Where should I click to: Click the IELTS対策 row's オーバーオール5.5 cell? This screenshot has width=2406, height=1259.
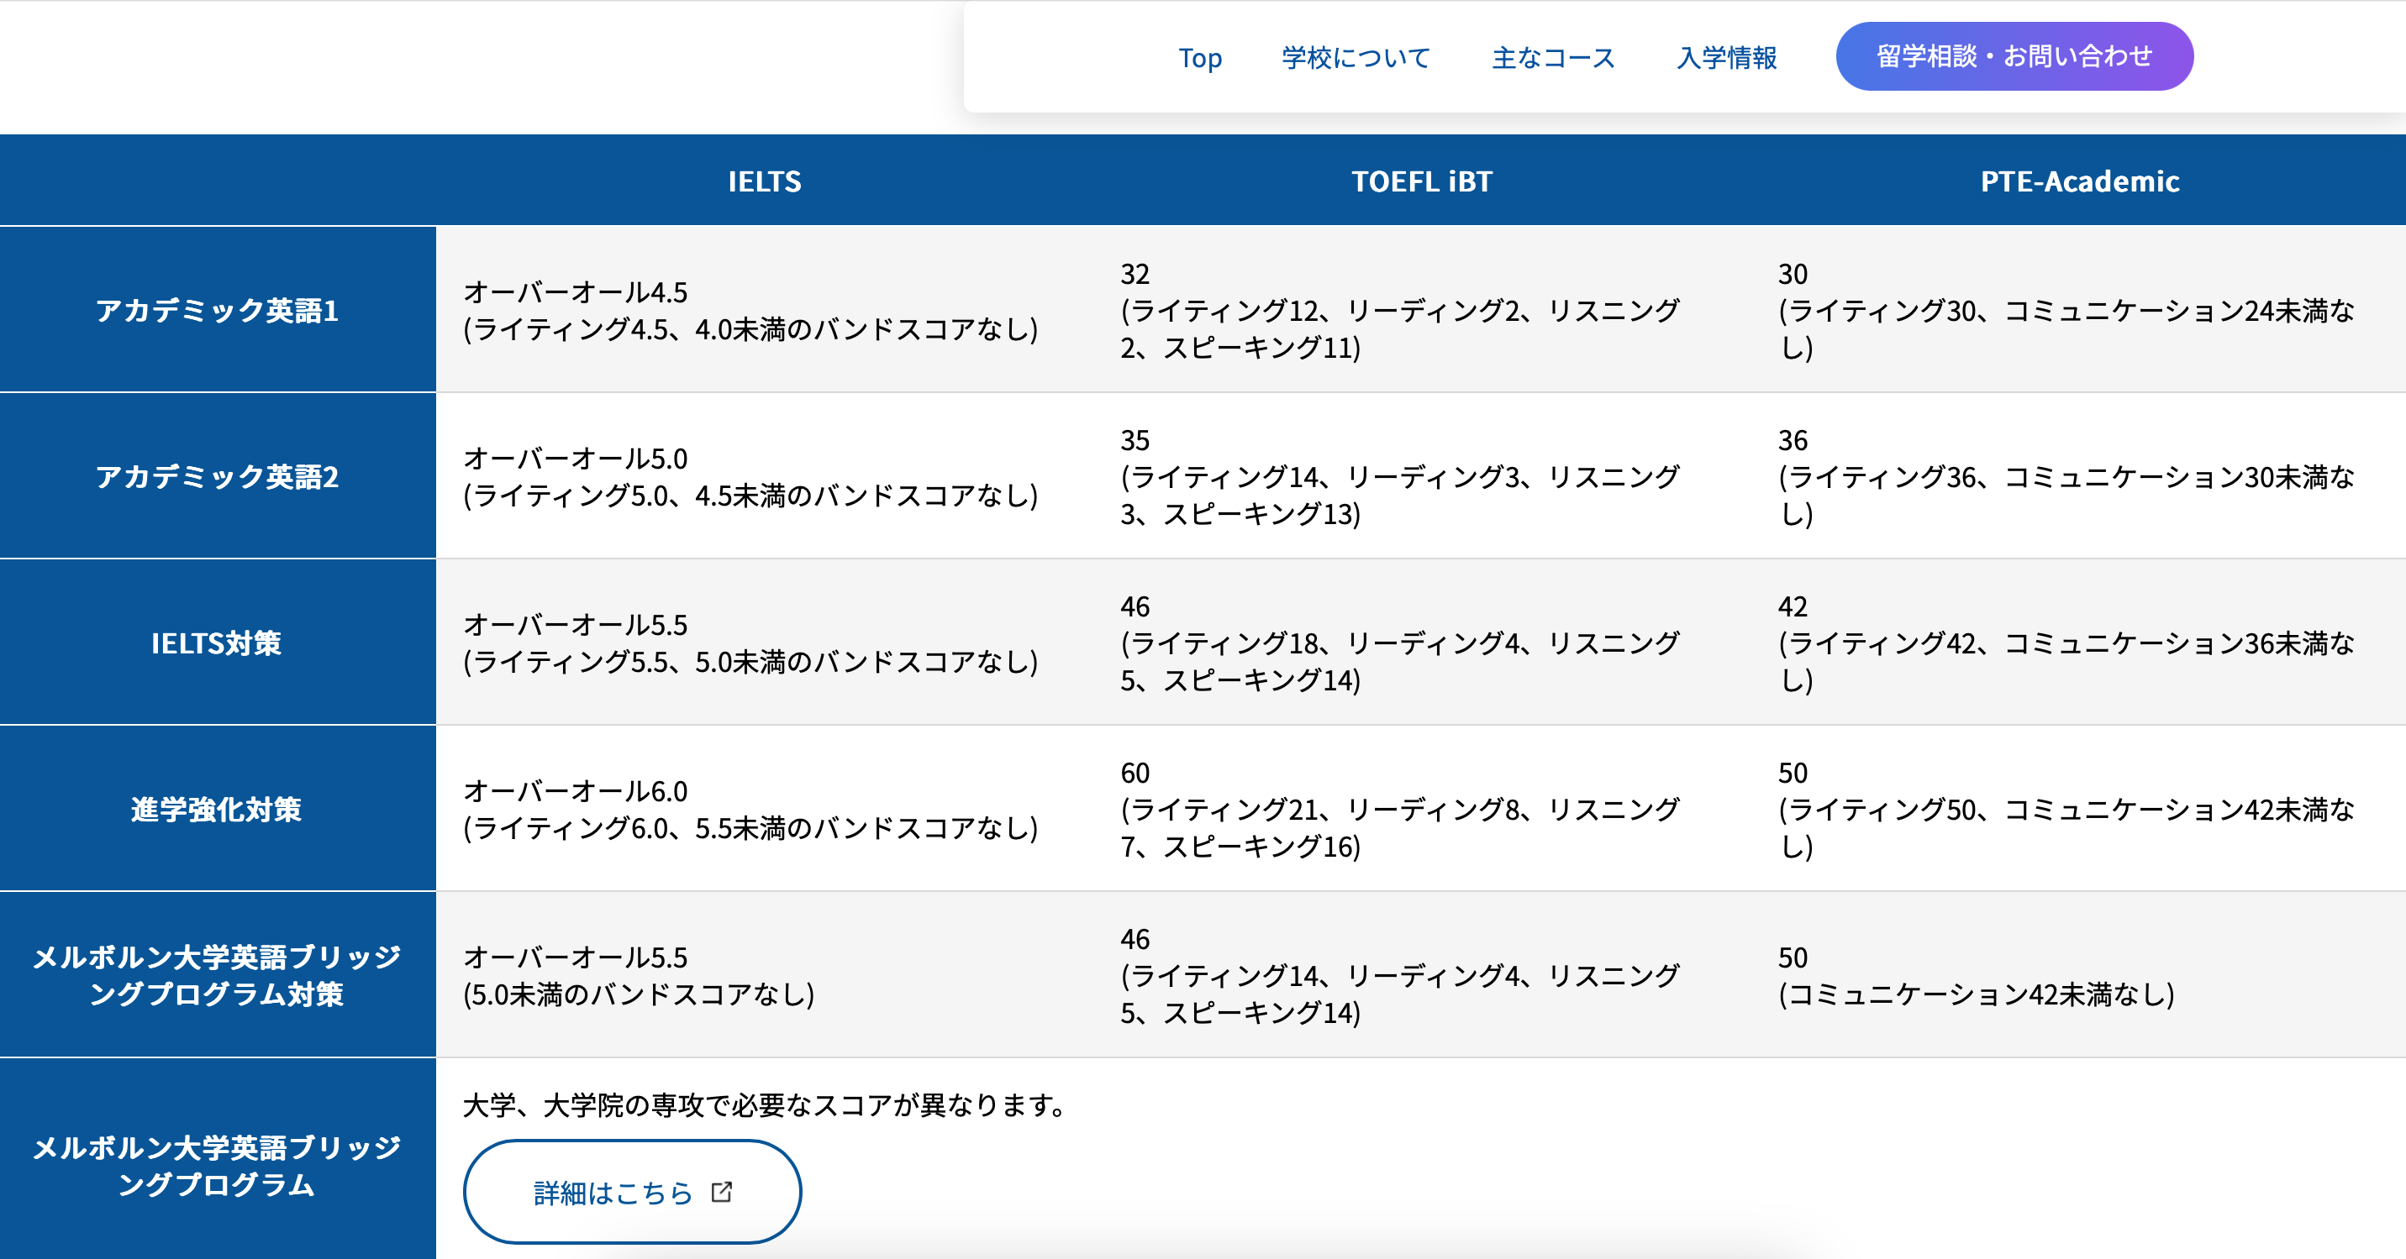[x=765, y=643]
